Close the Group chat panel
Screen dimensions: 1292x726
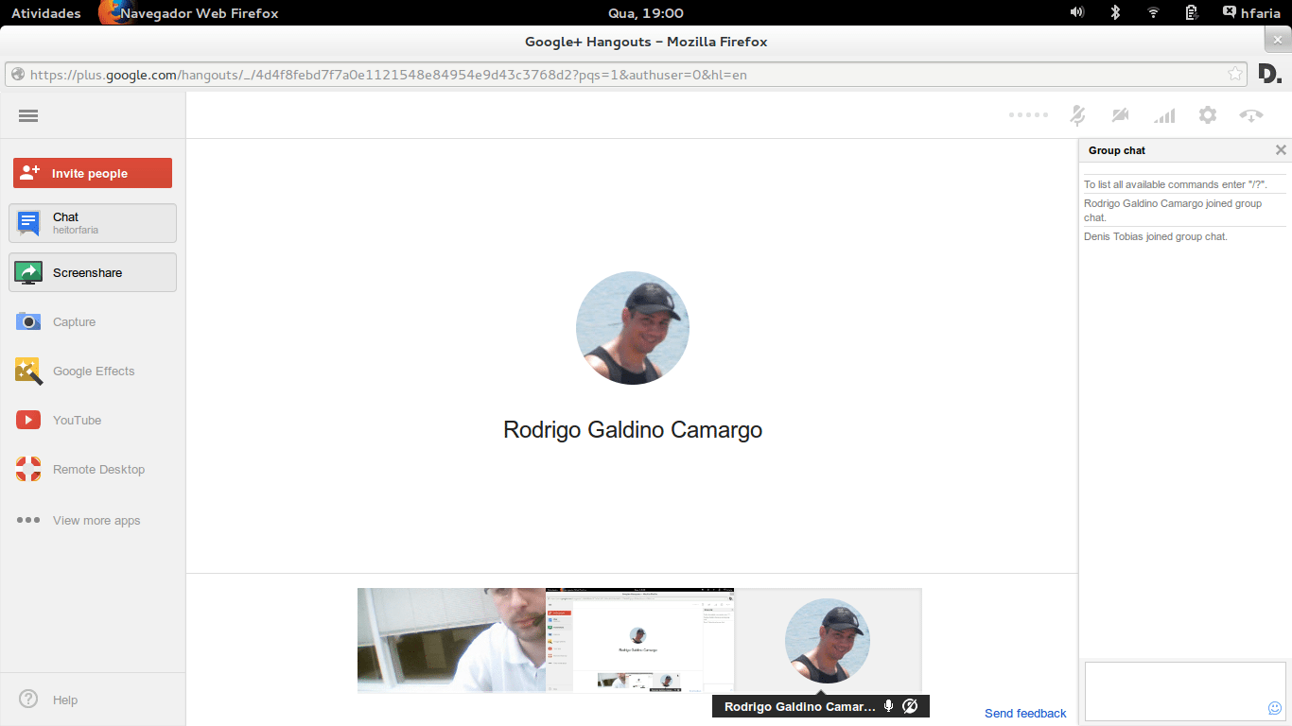point(1281,150)
